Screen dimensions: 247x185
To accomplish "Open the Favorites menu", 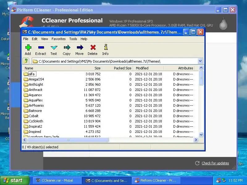I will (58, 39).
